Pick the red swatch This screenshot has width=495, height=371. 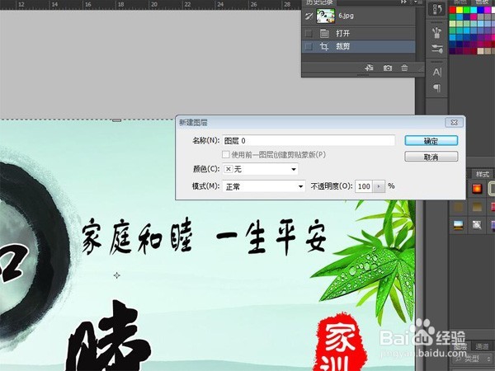coord(452,10)
